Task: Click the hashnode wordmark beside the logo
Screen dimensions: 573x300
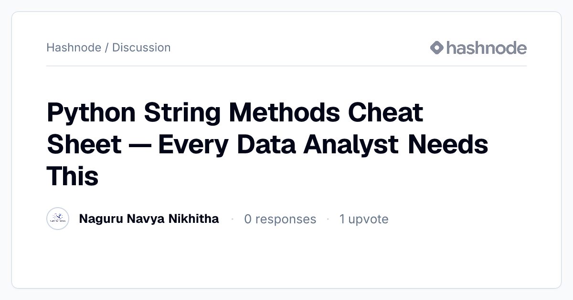Action: pos(487,48)
